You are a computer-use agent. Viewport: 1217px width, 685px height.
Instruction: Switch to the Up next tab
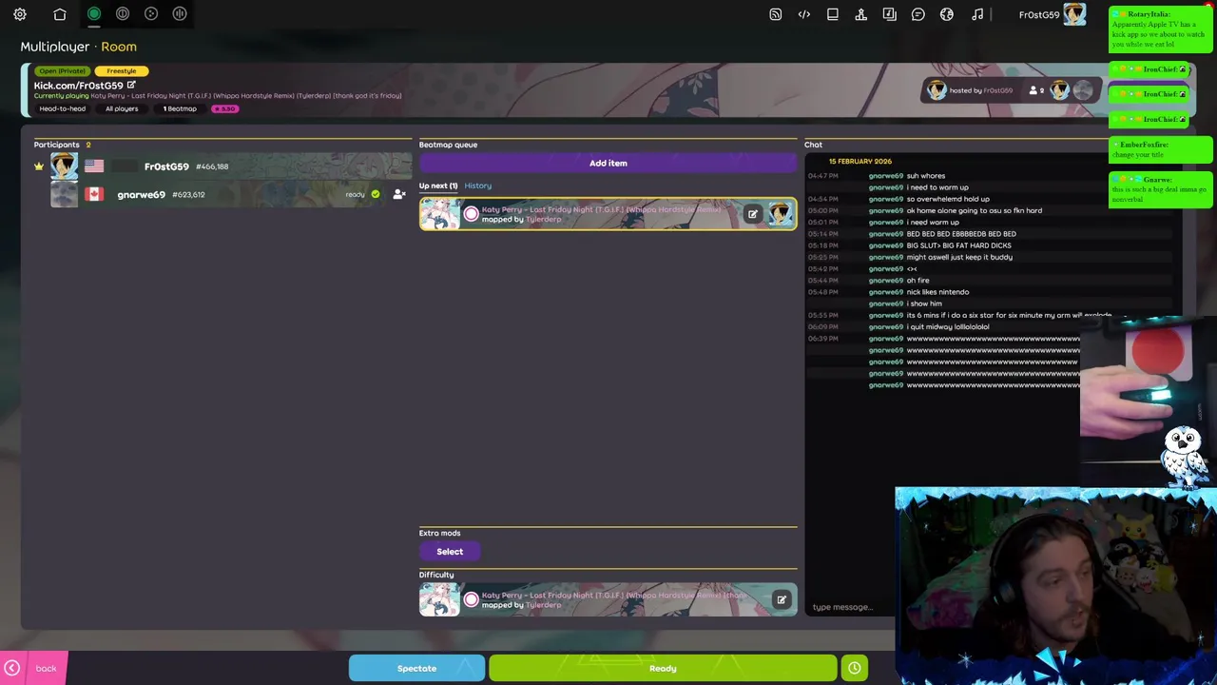pyautogui.click(x=438, y=186)
